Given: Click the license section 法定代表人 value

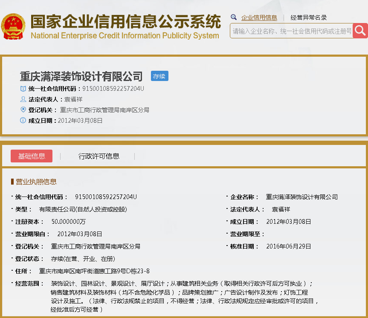Looking at the screenshot, I should pos(281,209).
